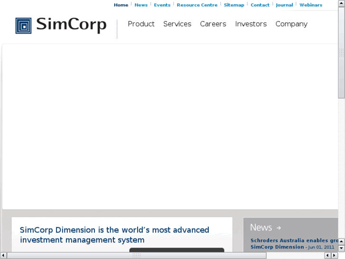Open the Product main menu
The image size is (345, 259).
pos(141,24)
